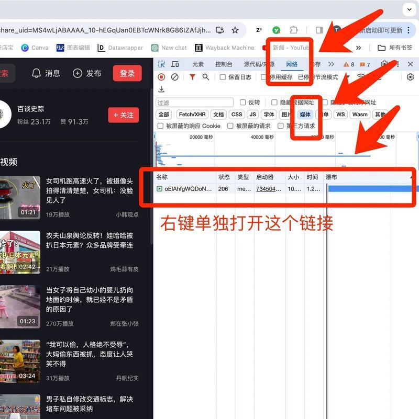Image resolution: width=419 pixels, height=419 pixels.
Task: Click the green Y extension icon
Action: click(x=276, y=30)
